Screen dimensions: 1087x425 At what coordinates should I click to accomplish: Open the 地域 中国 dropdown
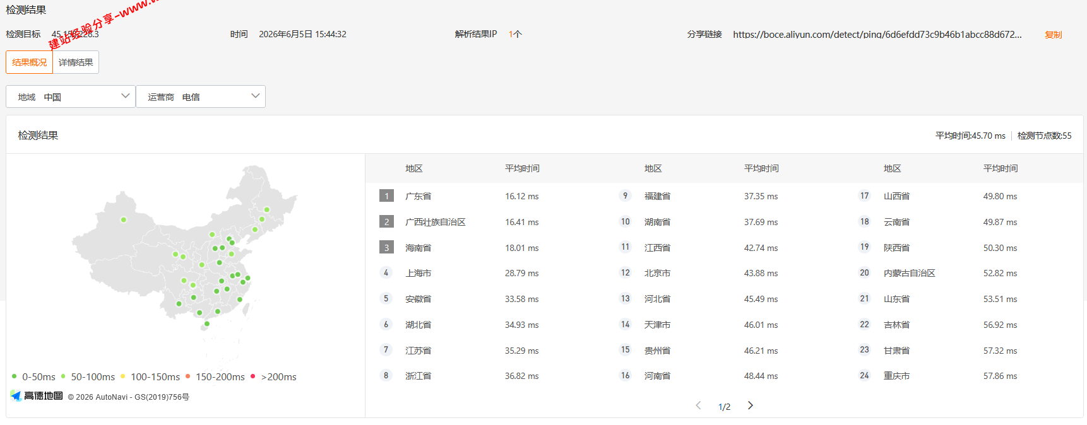point(71,96)
